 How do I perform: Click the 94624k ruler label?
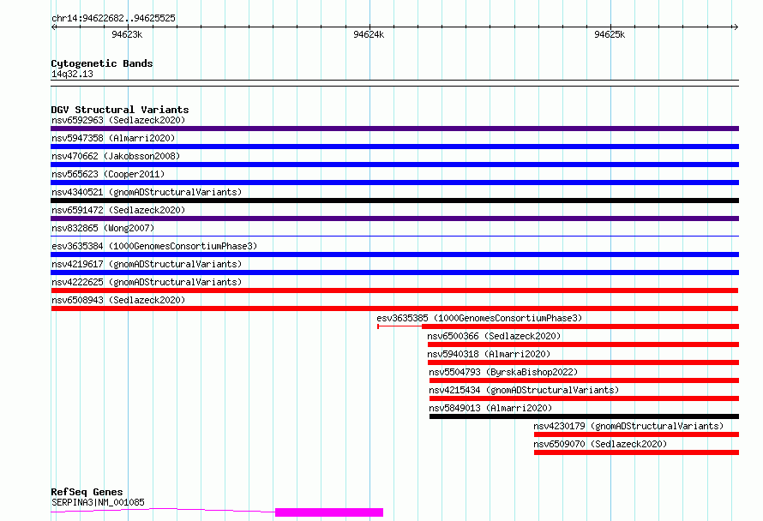tap(369, 34)
